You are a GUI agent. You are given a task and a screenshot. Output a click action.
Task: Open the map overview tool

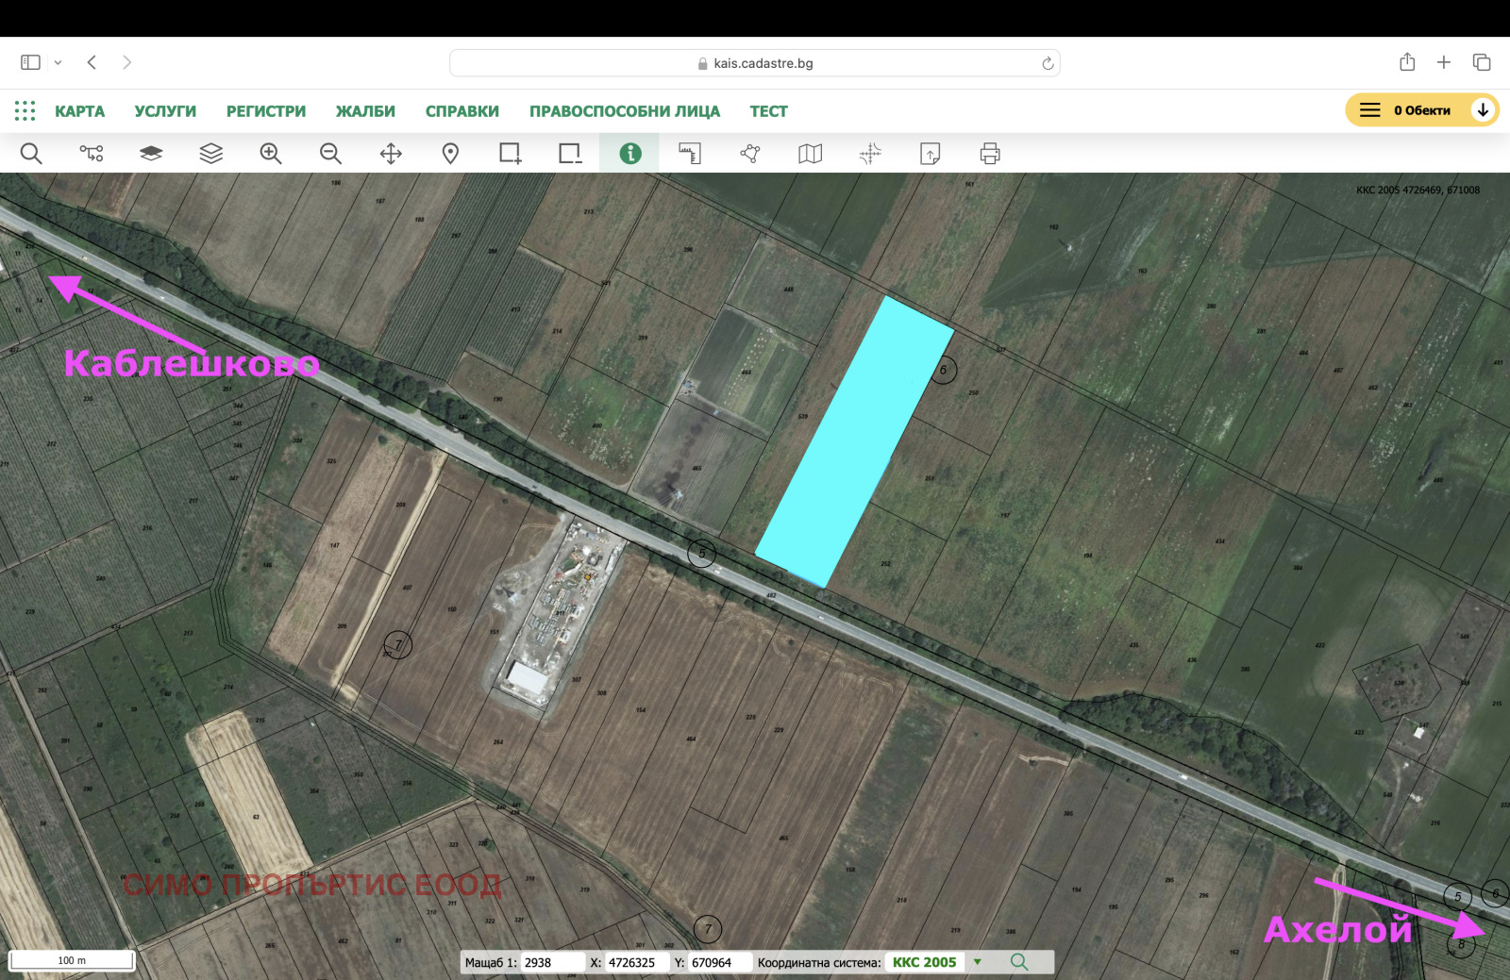[x=810, y=153]
